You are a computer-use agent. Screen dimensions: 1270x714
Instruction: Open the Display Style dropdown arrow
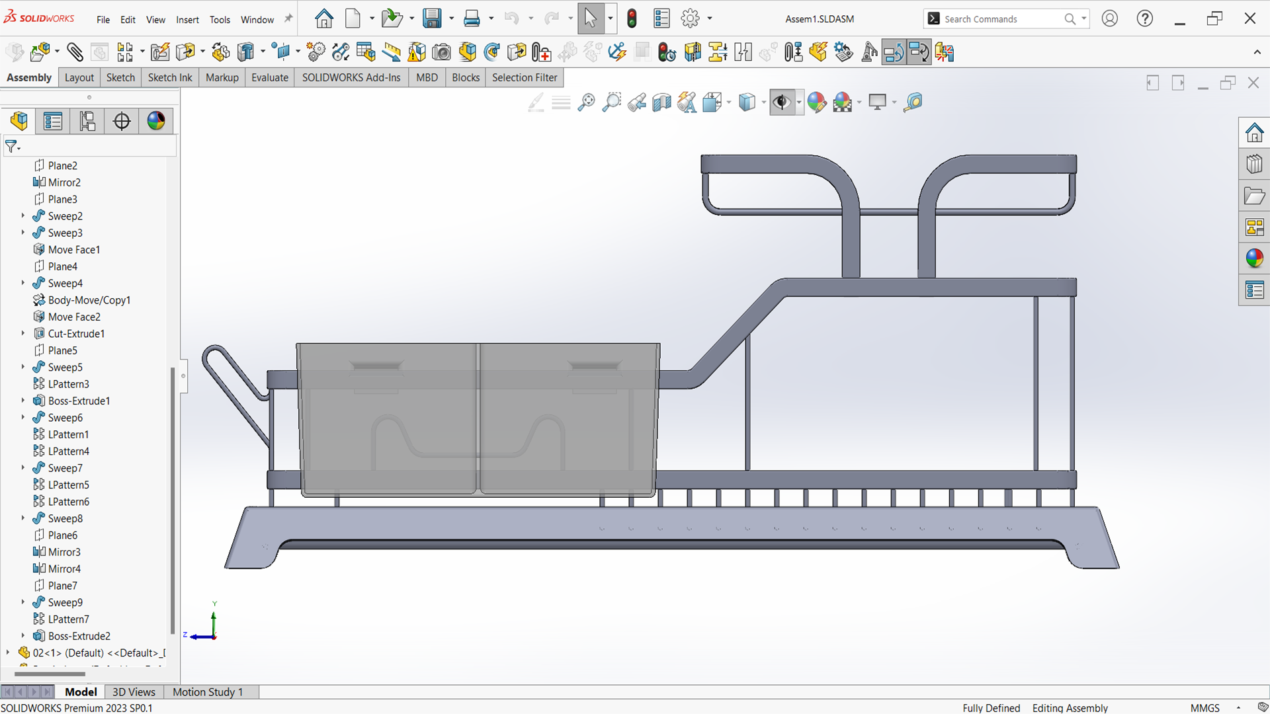[764, 102]
